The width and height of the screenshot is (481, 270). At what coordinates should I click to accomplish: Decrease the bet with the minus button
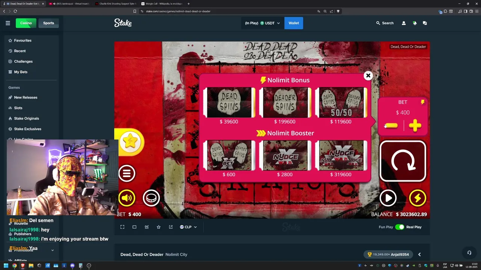coord(391,126)
